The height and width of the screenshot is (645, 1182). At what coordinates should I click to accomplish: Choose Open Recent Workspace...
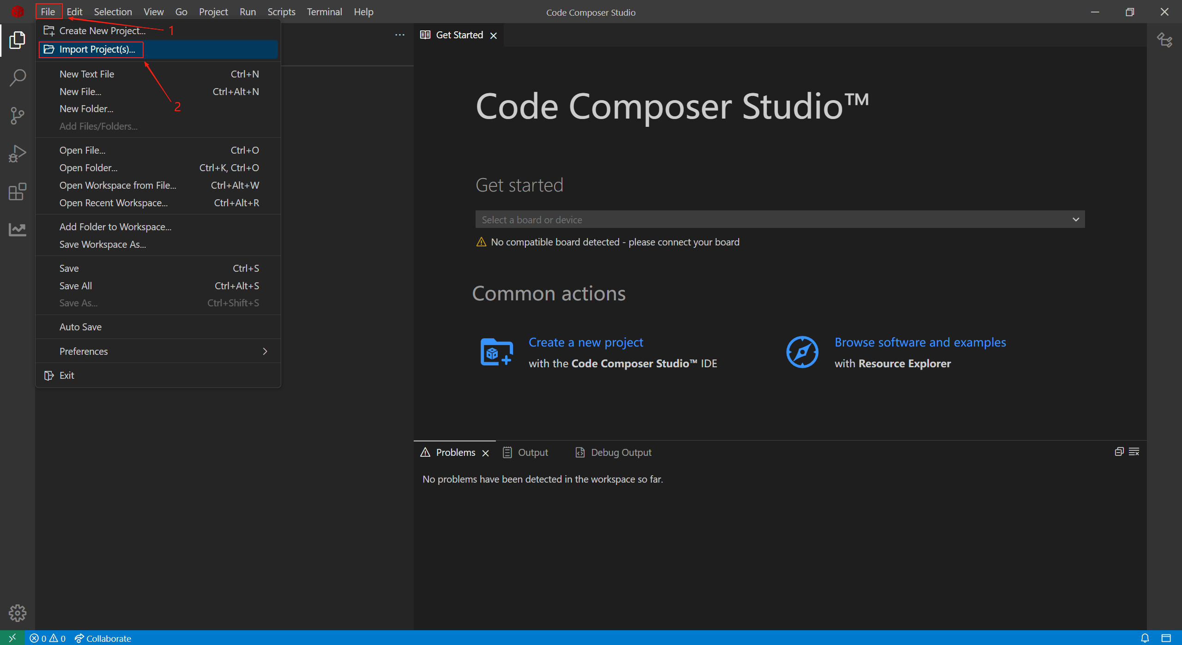pyautogui.click(x=158, y=203)
